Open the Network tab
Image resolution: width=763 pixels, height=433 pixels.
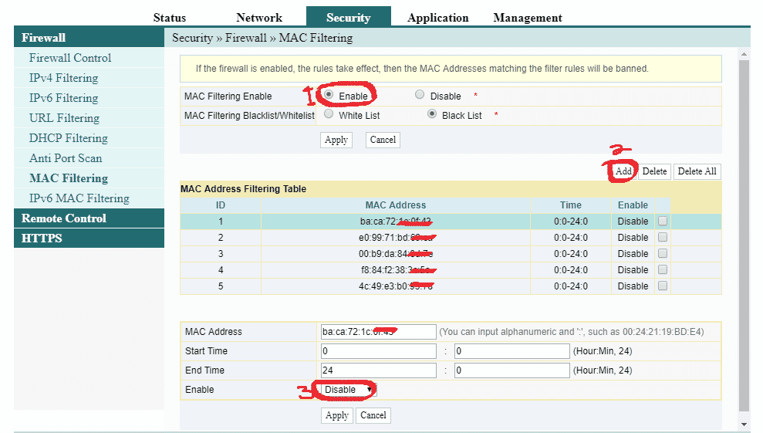pyautogui.click(x=259, y=18)
